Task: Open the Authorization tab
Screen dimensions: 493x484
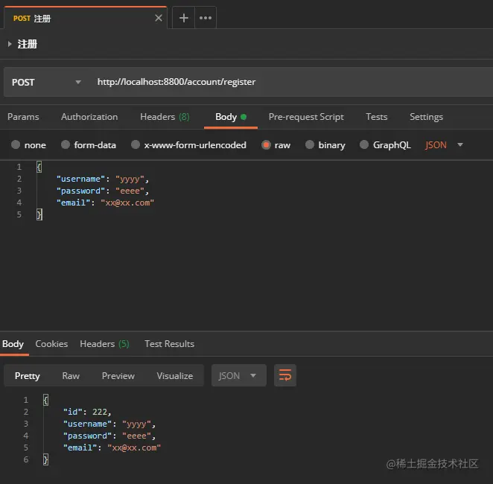Action: tap(89, 117)
